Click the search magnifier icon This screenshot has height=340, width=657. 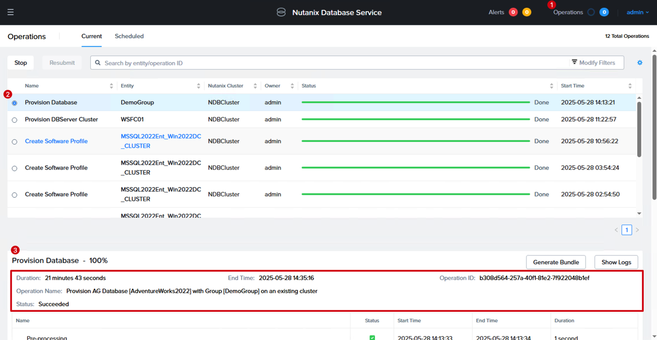pyautogui.click(x=98, y=63)
